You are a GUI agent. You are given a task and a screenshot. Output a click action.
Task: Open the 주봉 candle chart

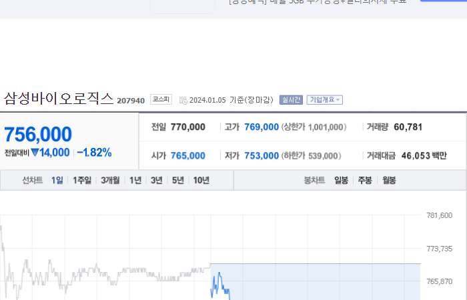(x=365, y=180)
